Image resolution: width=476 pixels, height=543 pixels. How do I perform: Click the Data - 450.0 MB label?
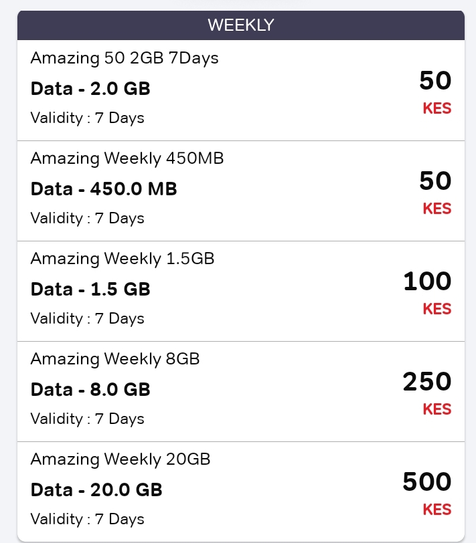pos(104,189)
